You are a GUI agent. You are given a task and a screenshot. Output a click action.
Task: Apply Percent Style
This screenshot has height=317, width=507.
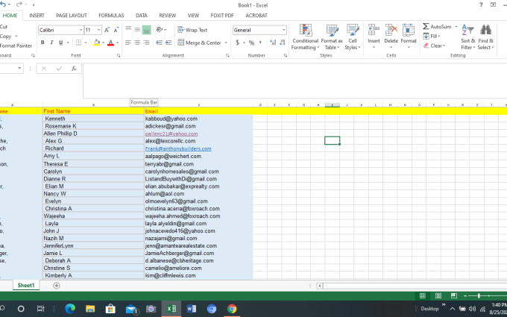click(251, 43)
